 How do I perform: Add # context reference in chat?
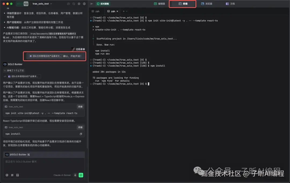(x=12, y=175)
